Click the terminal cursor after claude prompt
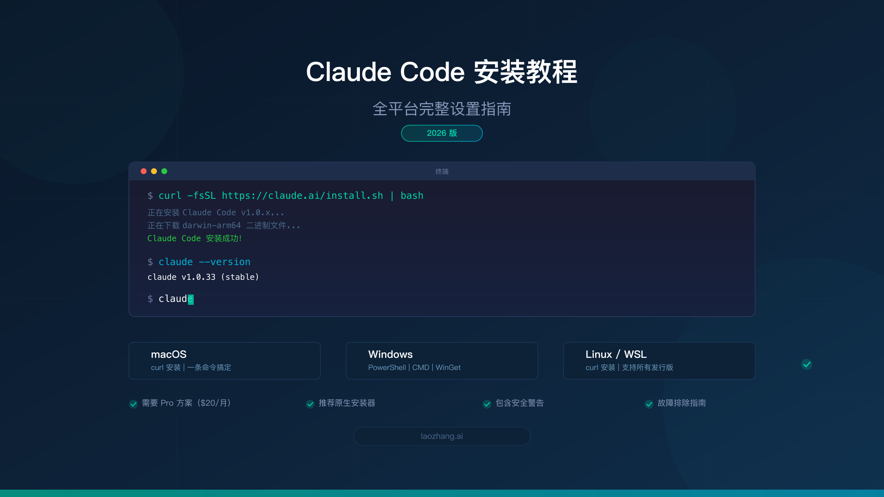Screen dimensions: 884x497 click(x=190, y=299)
